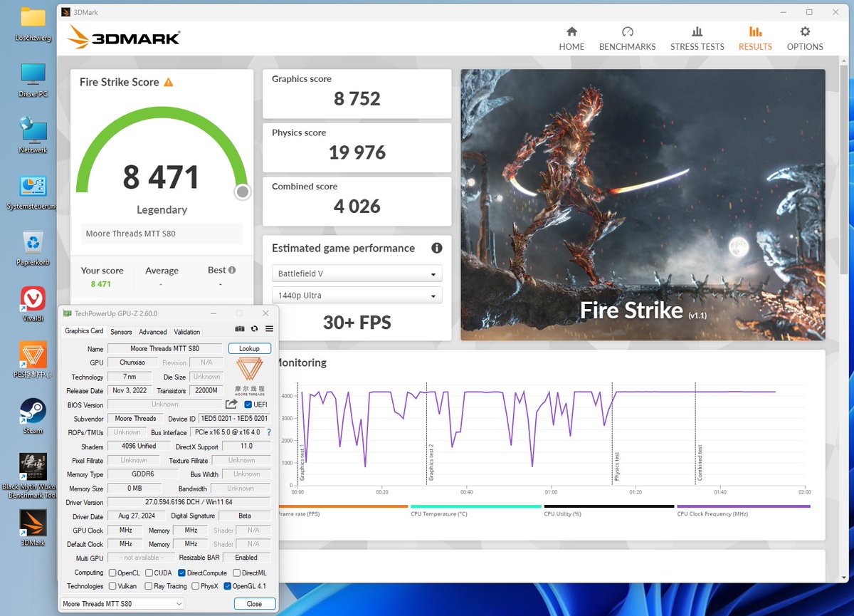This screenshot has width=854, height=616.
Task: Click the Fire Strike Score warning triangle
Action: click(169, 82)
